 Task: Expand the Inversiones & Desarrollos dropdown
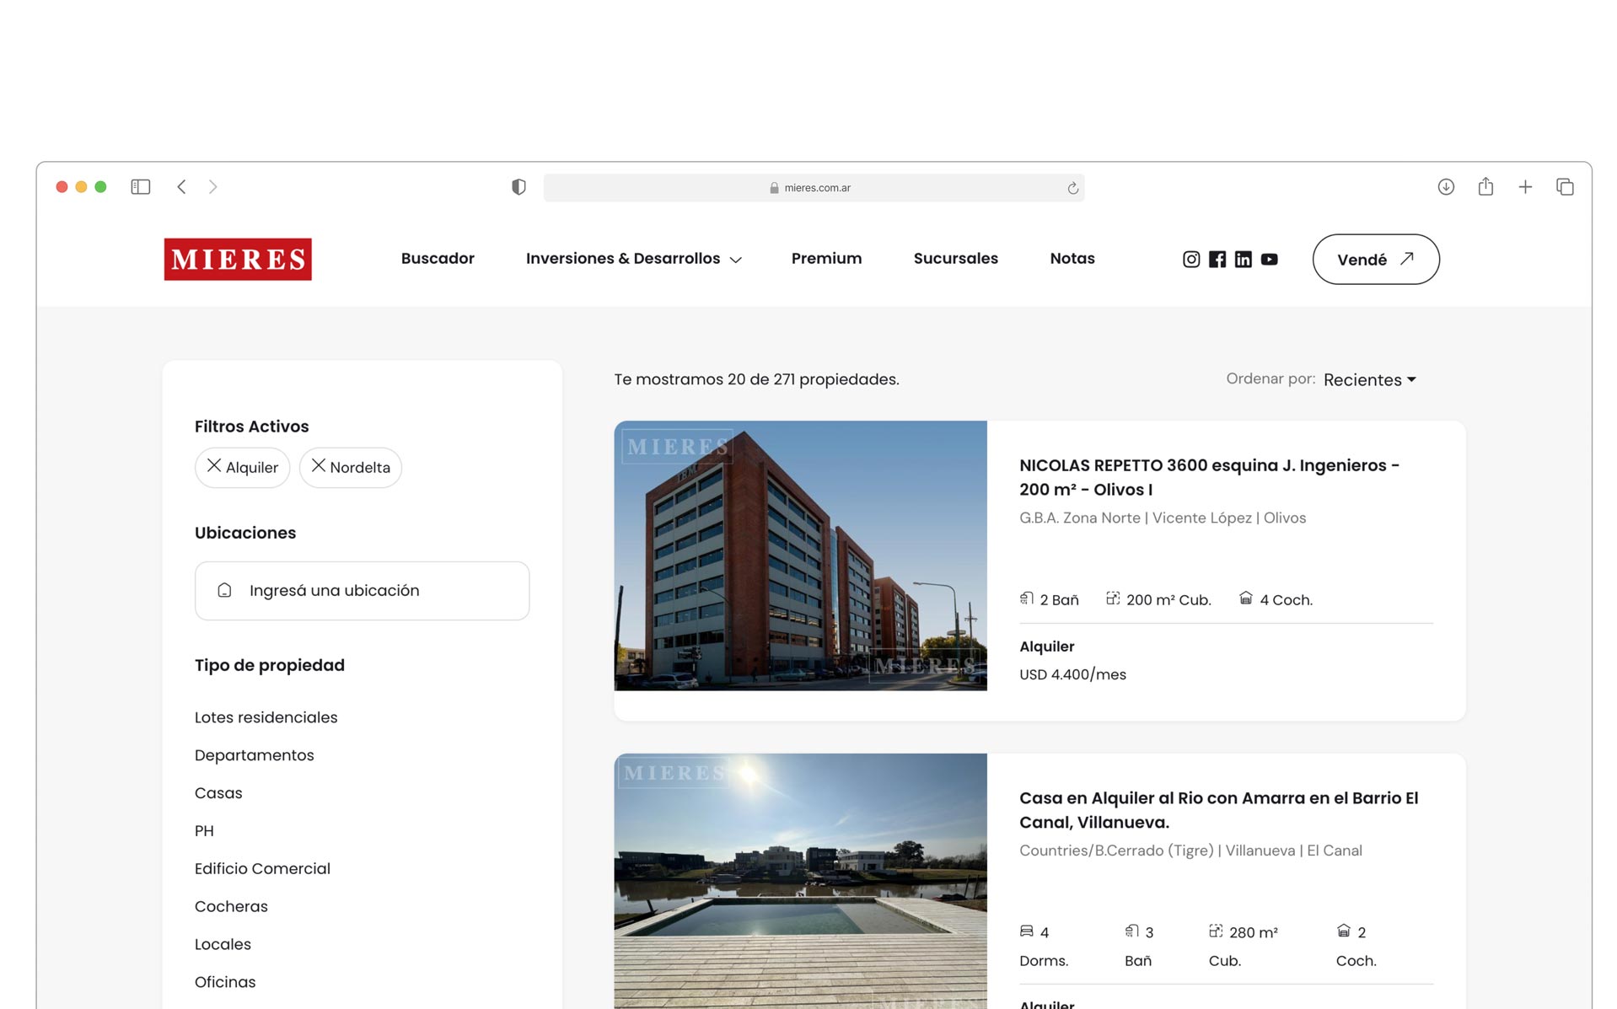pos(634,259)
